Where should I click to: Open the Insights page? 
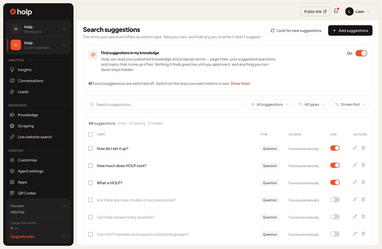pyautogui.click(x=38, y=70)
